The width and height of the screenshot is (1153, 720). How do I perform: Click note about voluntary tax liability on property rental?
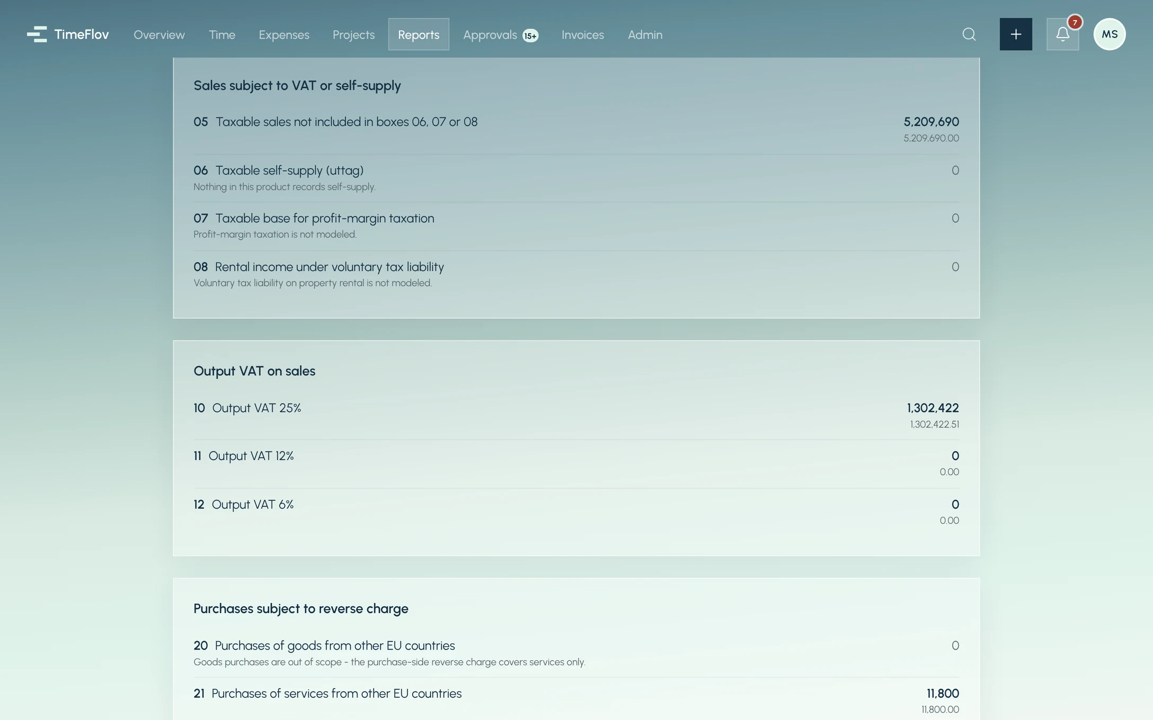coord(313,283)
